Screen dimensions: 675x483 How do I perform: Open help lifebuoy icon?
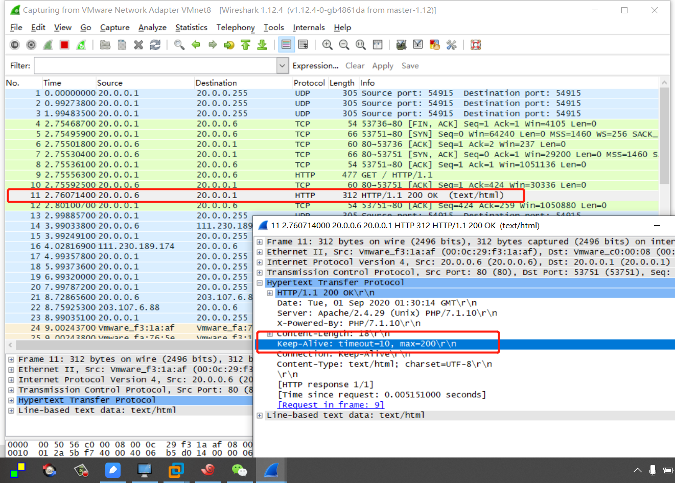[476, 45]
